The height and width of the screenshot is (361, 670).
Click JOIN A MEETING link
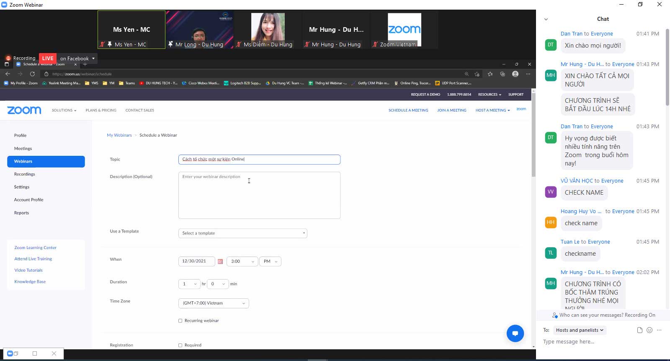(451, 110)
